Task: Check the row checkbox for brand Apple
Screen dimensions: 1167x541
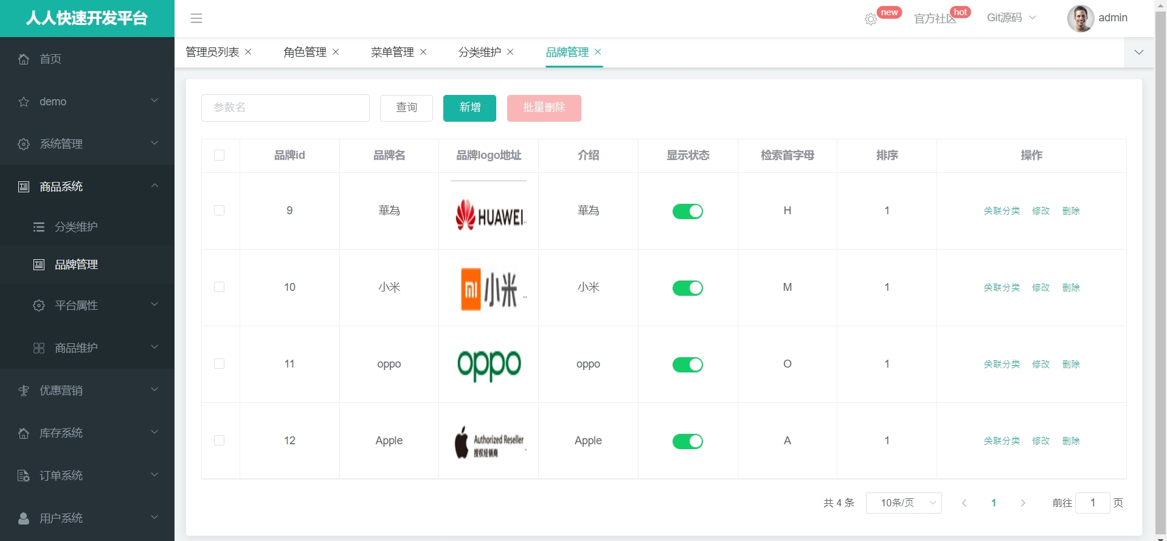Action: click(220, 440)
